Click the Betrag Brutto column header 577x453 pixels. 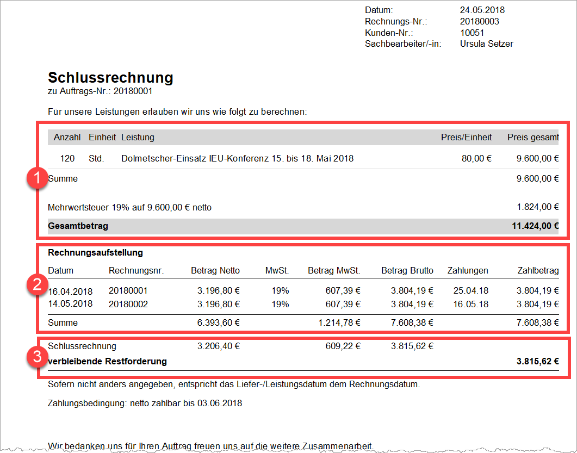coord(407,270)
